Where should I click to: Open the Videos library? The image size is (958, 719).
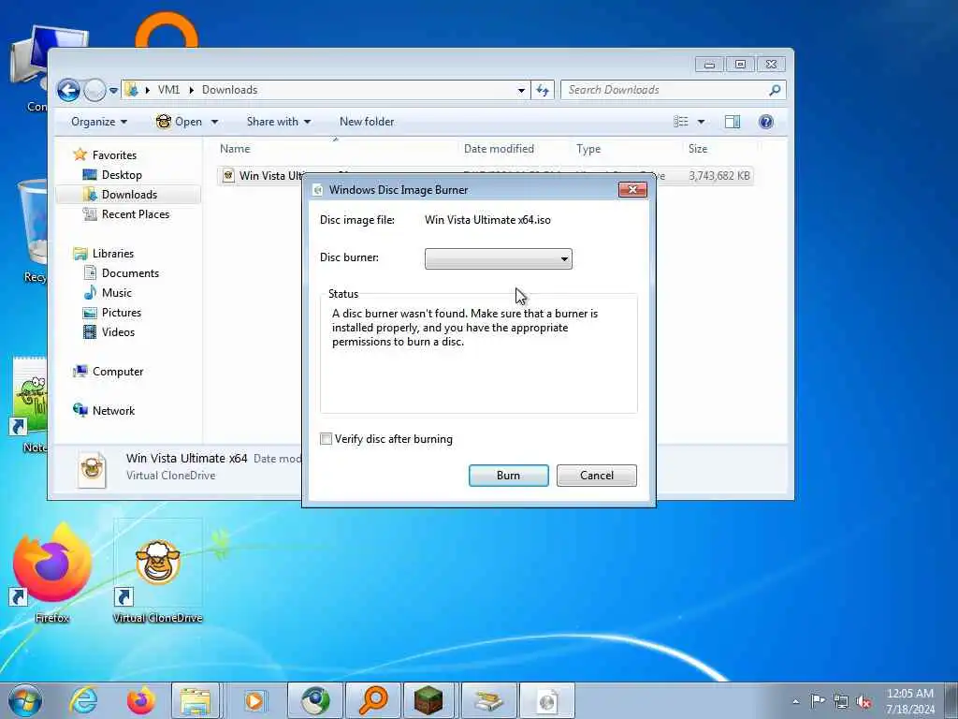(x=118, y=332)
